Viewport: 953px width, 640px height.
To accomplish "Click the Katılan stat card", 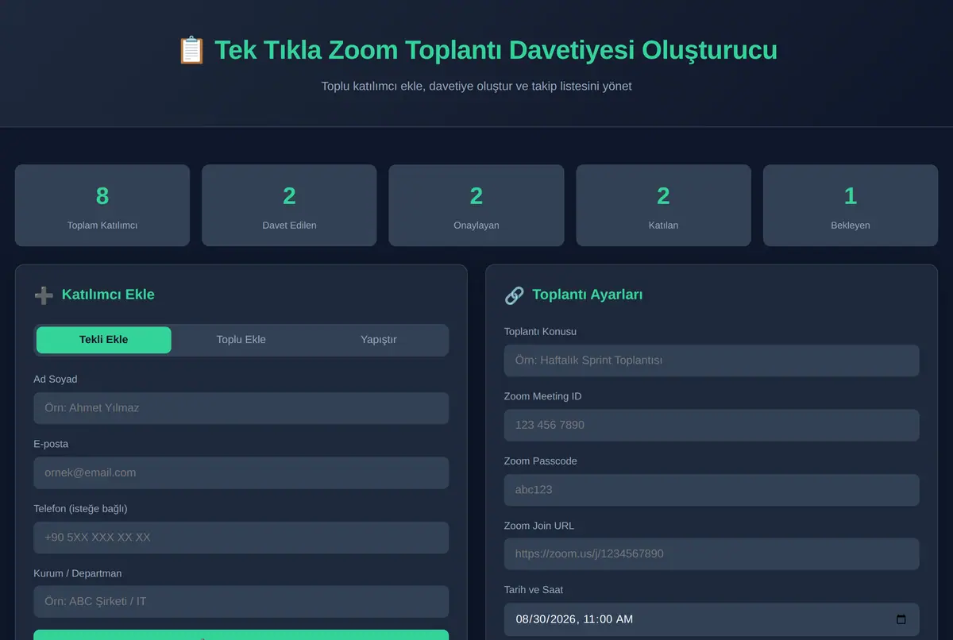I will point(663,206).
